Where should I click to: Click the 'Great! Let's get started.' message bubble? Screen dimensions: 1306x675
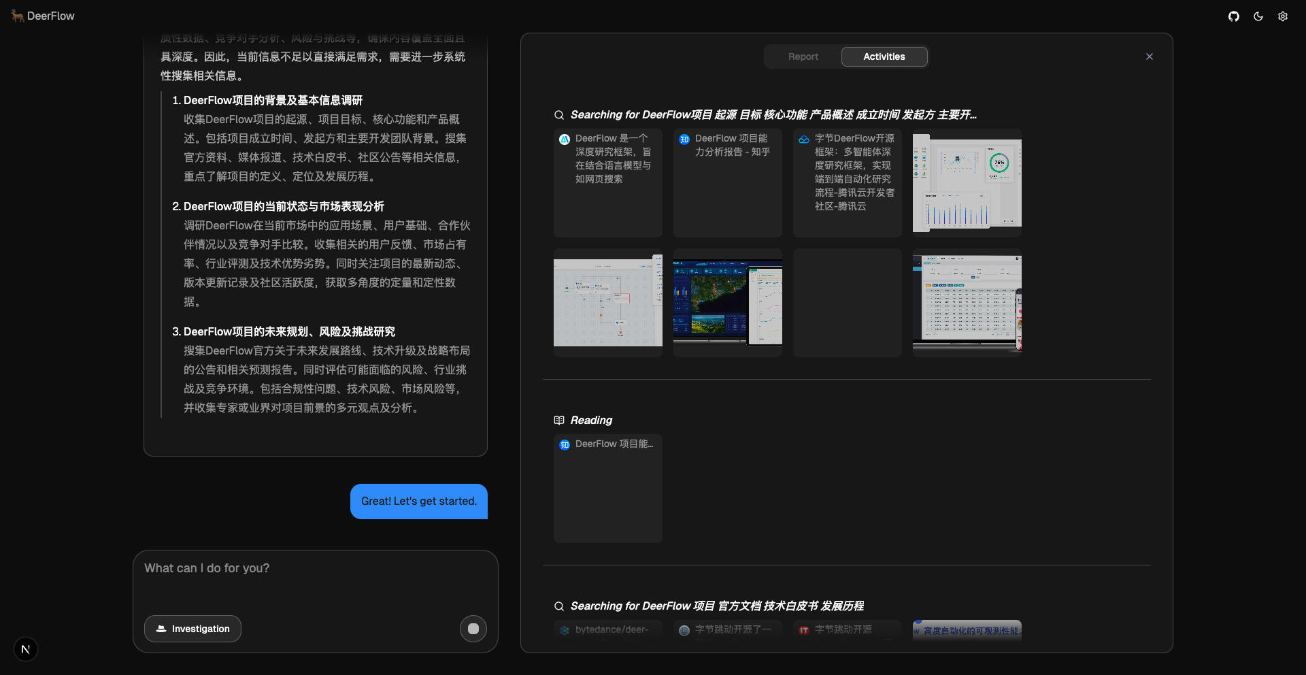click(418, 501)
